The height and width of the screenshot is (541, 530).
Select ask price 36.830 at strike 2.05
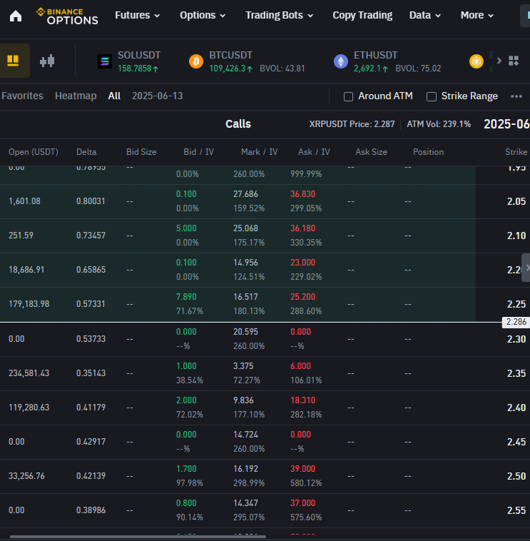pos(302,194)
